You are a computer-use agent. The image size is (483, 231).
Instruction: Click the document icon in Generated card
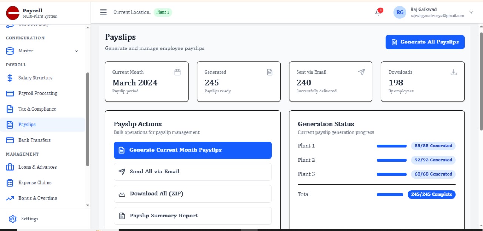(269, 72)
